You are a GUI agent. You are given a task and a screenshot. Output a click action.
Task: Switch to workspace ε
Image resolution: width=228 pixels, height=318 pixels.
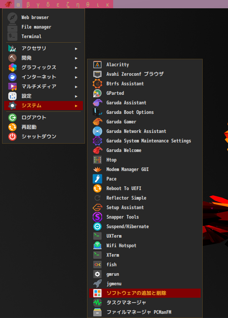[58, 4]
